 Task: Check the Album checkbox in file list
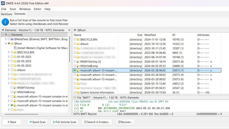point(75,44)
